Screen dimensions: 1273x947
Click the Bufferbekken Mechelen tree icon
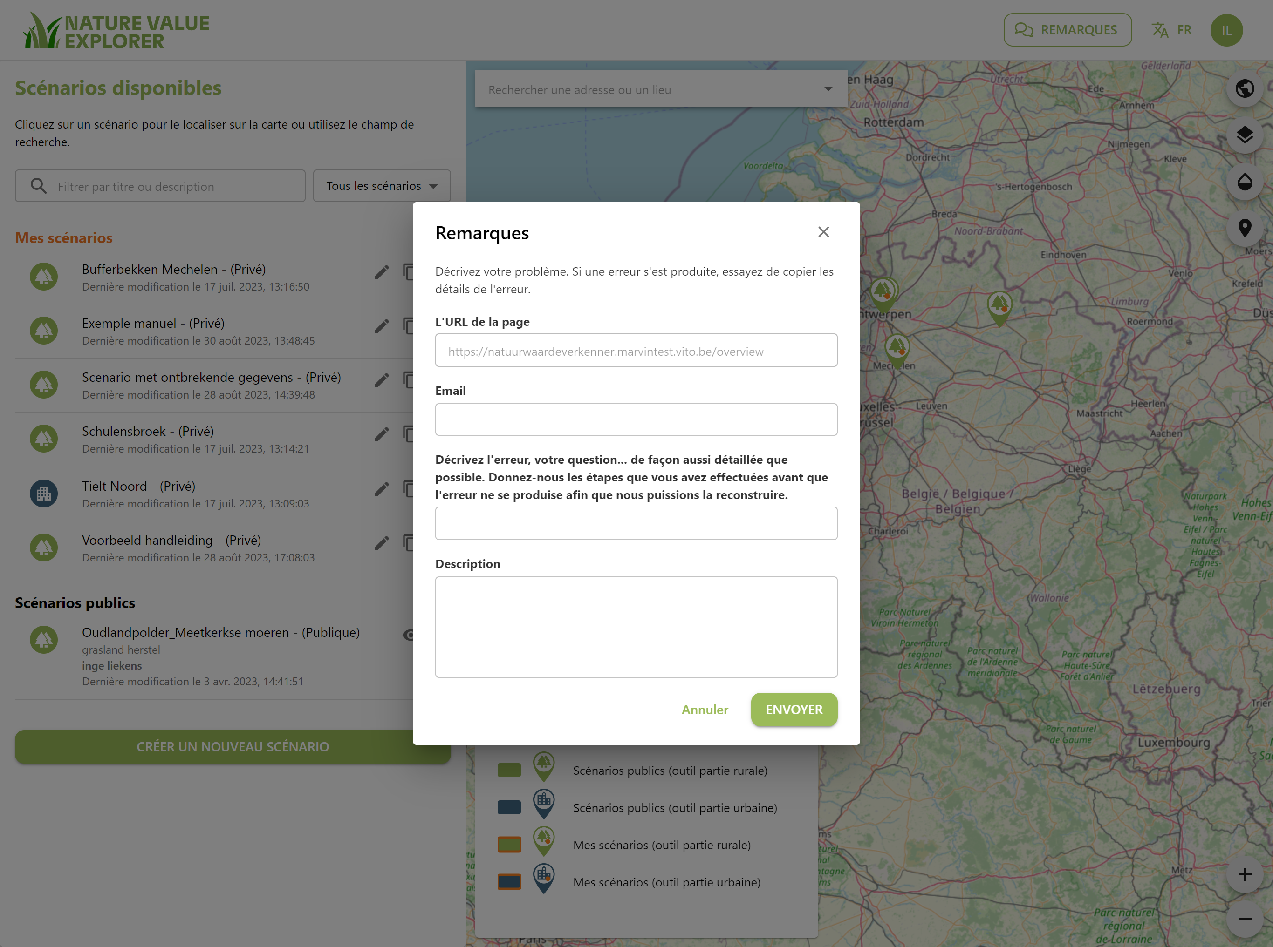[x=44, y=277]
